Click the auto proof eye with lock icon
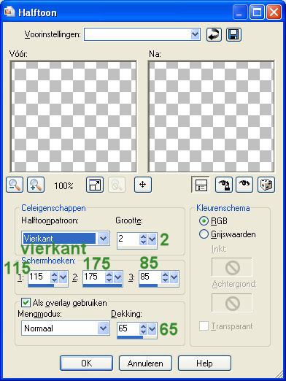The image size is (286, 381). pos(224,185)
